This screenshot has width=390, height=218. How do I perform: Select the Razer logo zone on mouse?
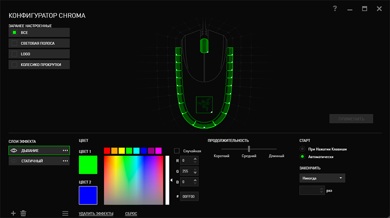coord(204,105)
